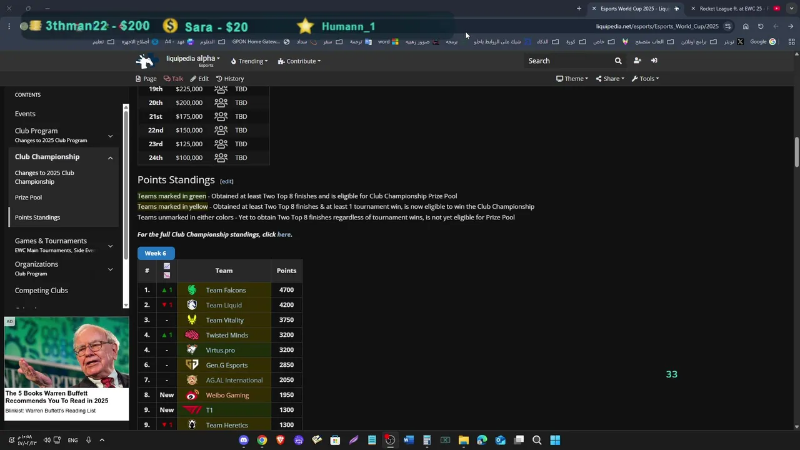800x450 pixels.
Task: Open the liquipedia alpha wiki dropdown
Action: coord(192,61)
